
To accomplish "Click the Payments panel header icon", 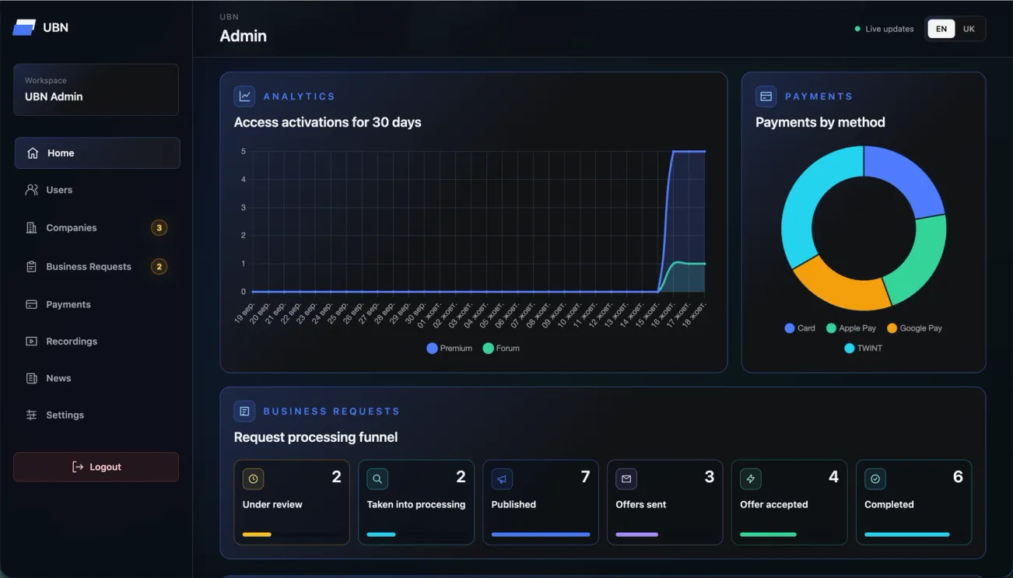I will tap(766, 96).
